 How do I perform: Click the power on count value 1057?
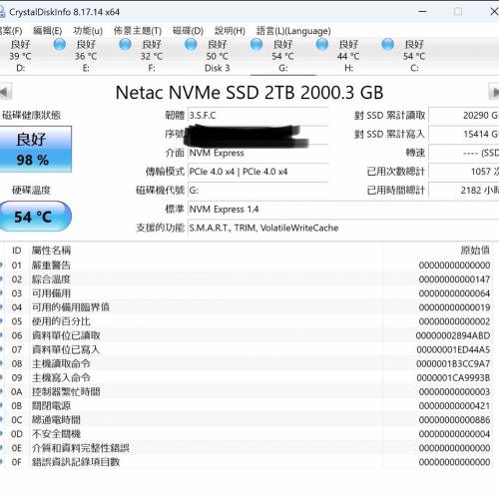(464, 172)
